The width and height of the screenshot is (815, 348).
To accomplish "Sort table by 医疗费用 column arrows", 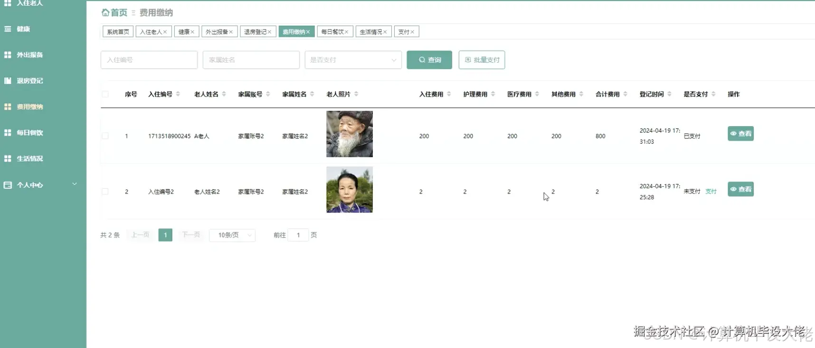I will point(537,94).
